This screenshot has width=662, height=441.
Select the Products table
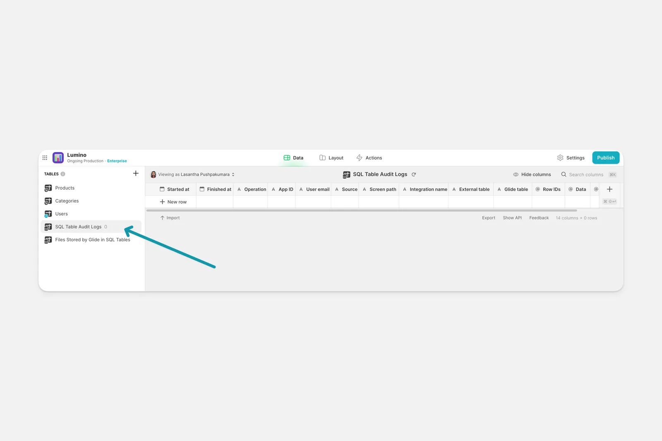91,188
